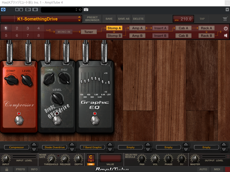This screenshot has width=230, height=172.
Task: Click the Compressor pedal COMP knob
Action: tap(11, 80)
